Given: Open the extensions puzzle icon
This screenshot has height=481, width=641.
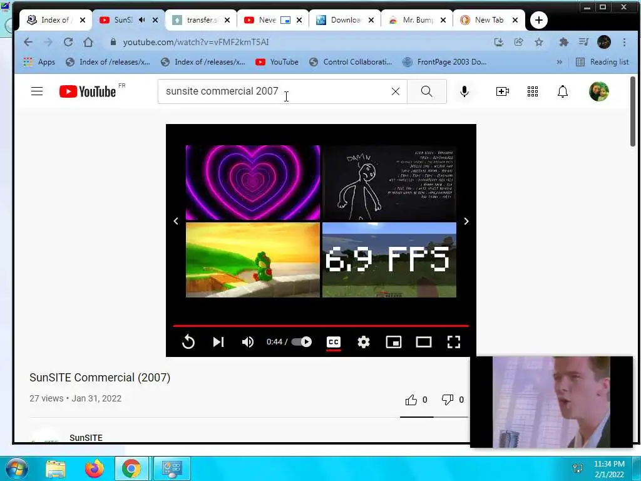Looking at the screenshot, I should [x=564, y=42].
